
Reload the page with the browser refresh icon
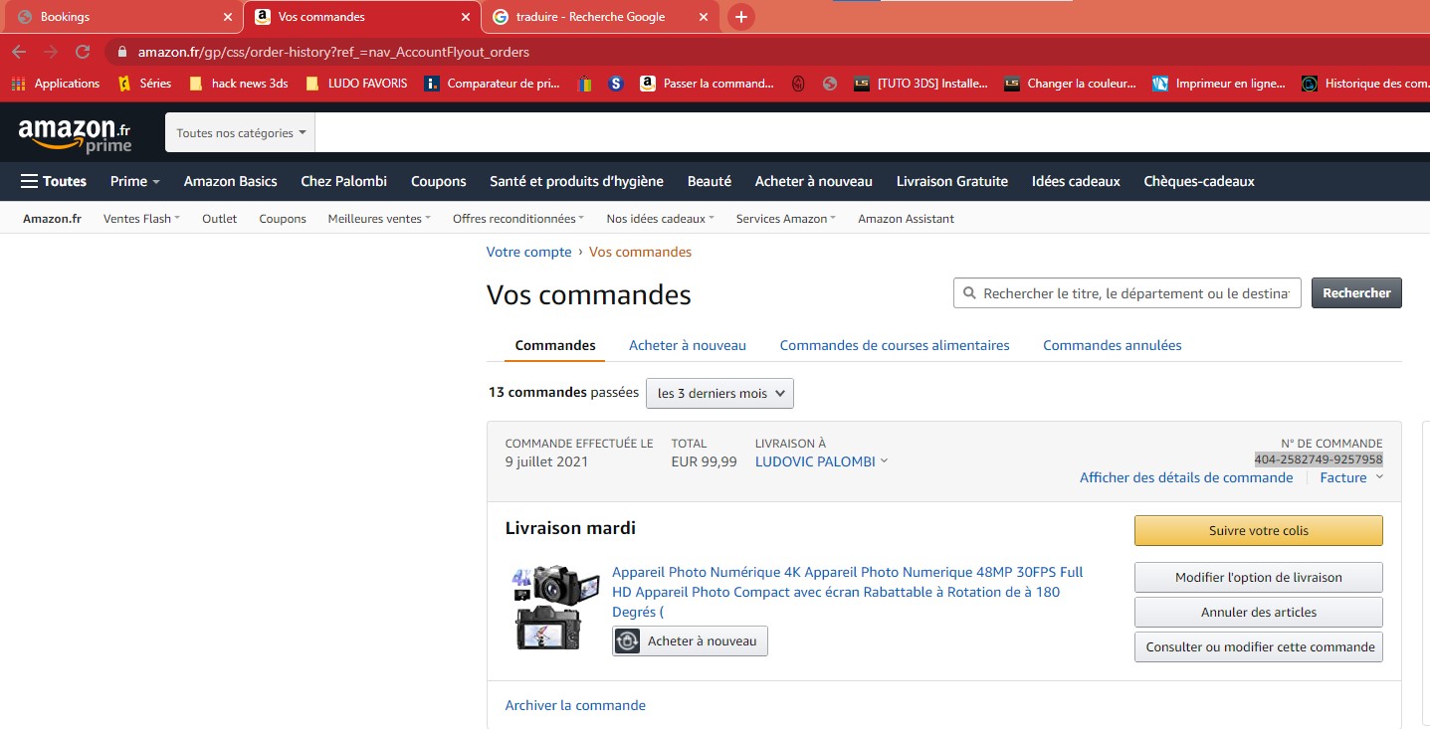84,52
